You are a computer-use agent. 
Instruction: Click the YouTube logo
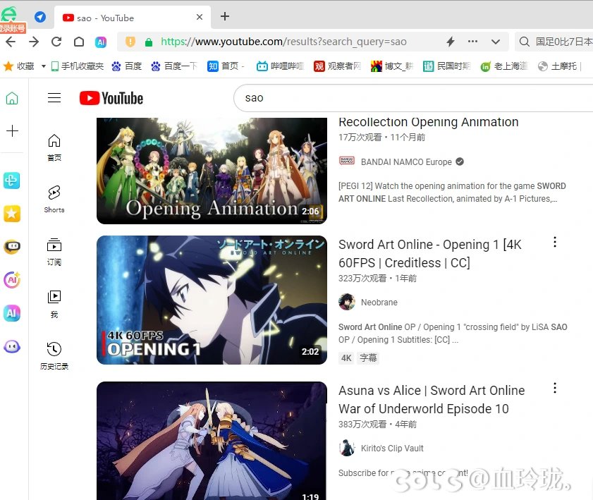point(111,98)
